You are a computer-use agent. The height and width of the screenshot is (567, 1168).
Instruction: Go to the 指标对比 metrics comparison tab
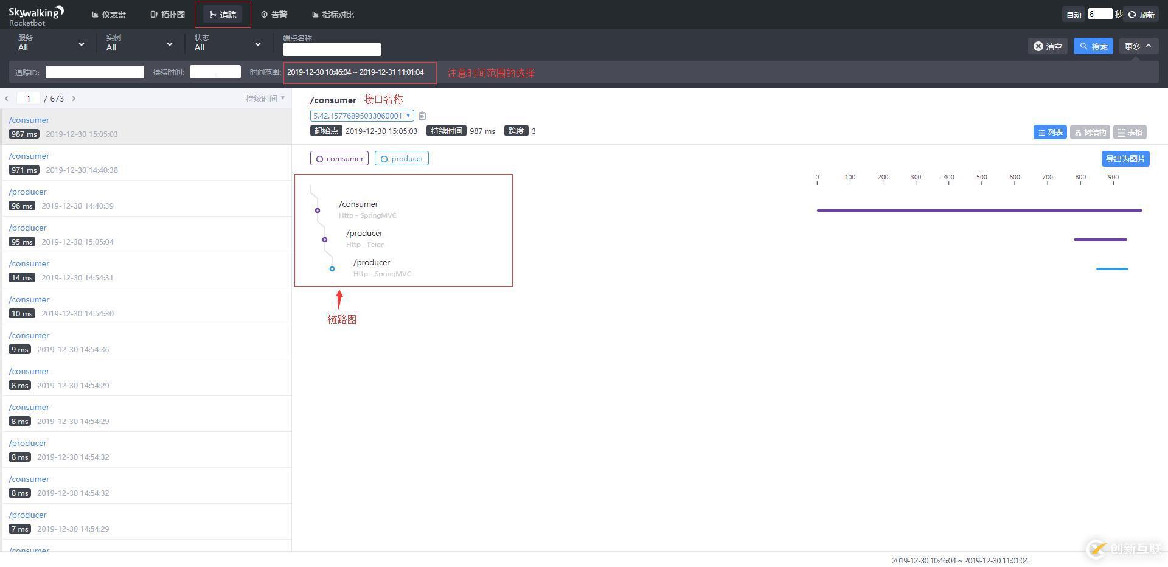coord(333,15)
